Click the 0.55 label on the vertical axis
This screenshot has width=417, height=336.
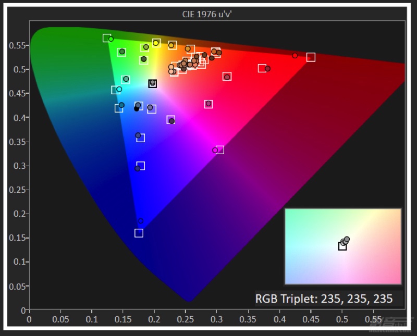17,45
